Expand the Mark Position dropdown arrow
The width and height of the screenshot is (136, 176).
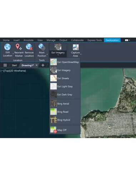[x=47, y=54]
